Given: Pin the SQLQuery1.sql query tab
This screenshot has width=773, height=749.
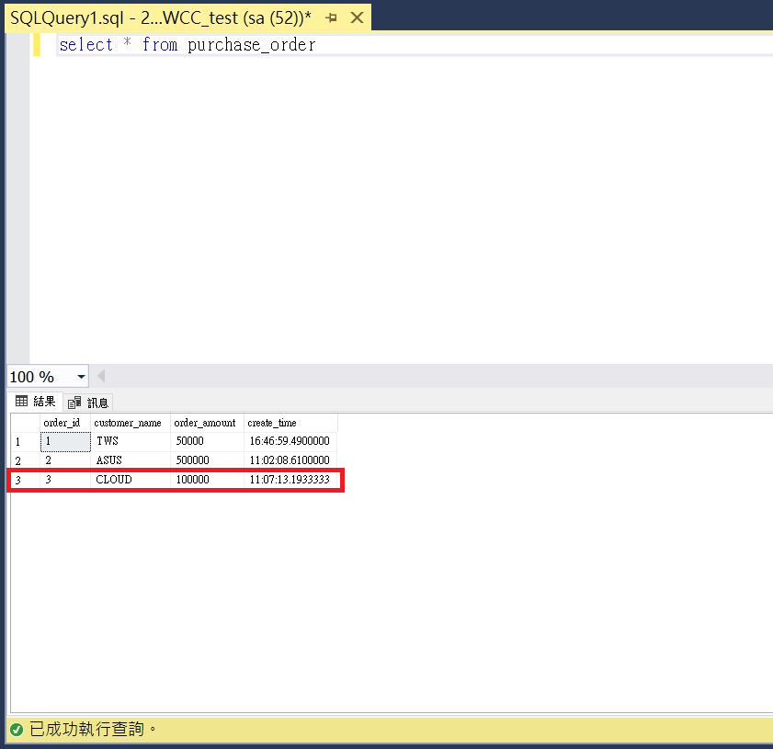Looking at the screenshot, I should pos(331,17).
